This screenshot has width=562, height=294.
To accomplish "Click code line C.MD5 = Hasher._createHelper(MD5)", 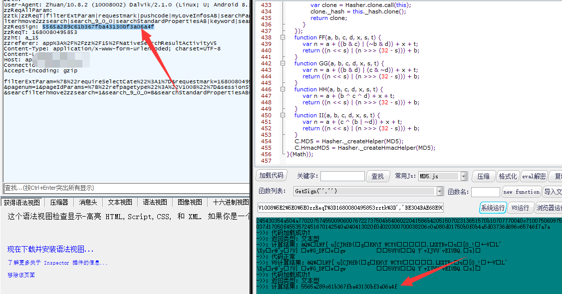I will coord(349,141).
